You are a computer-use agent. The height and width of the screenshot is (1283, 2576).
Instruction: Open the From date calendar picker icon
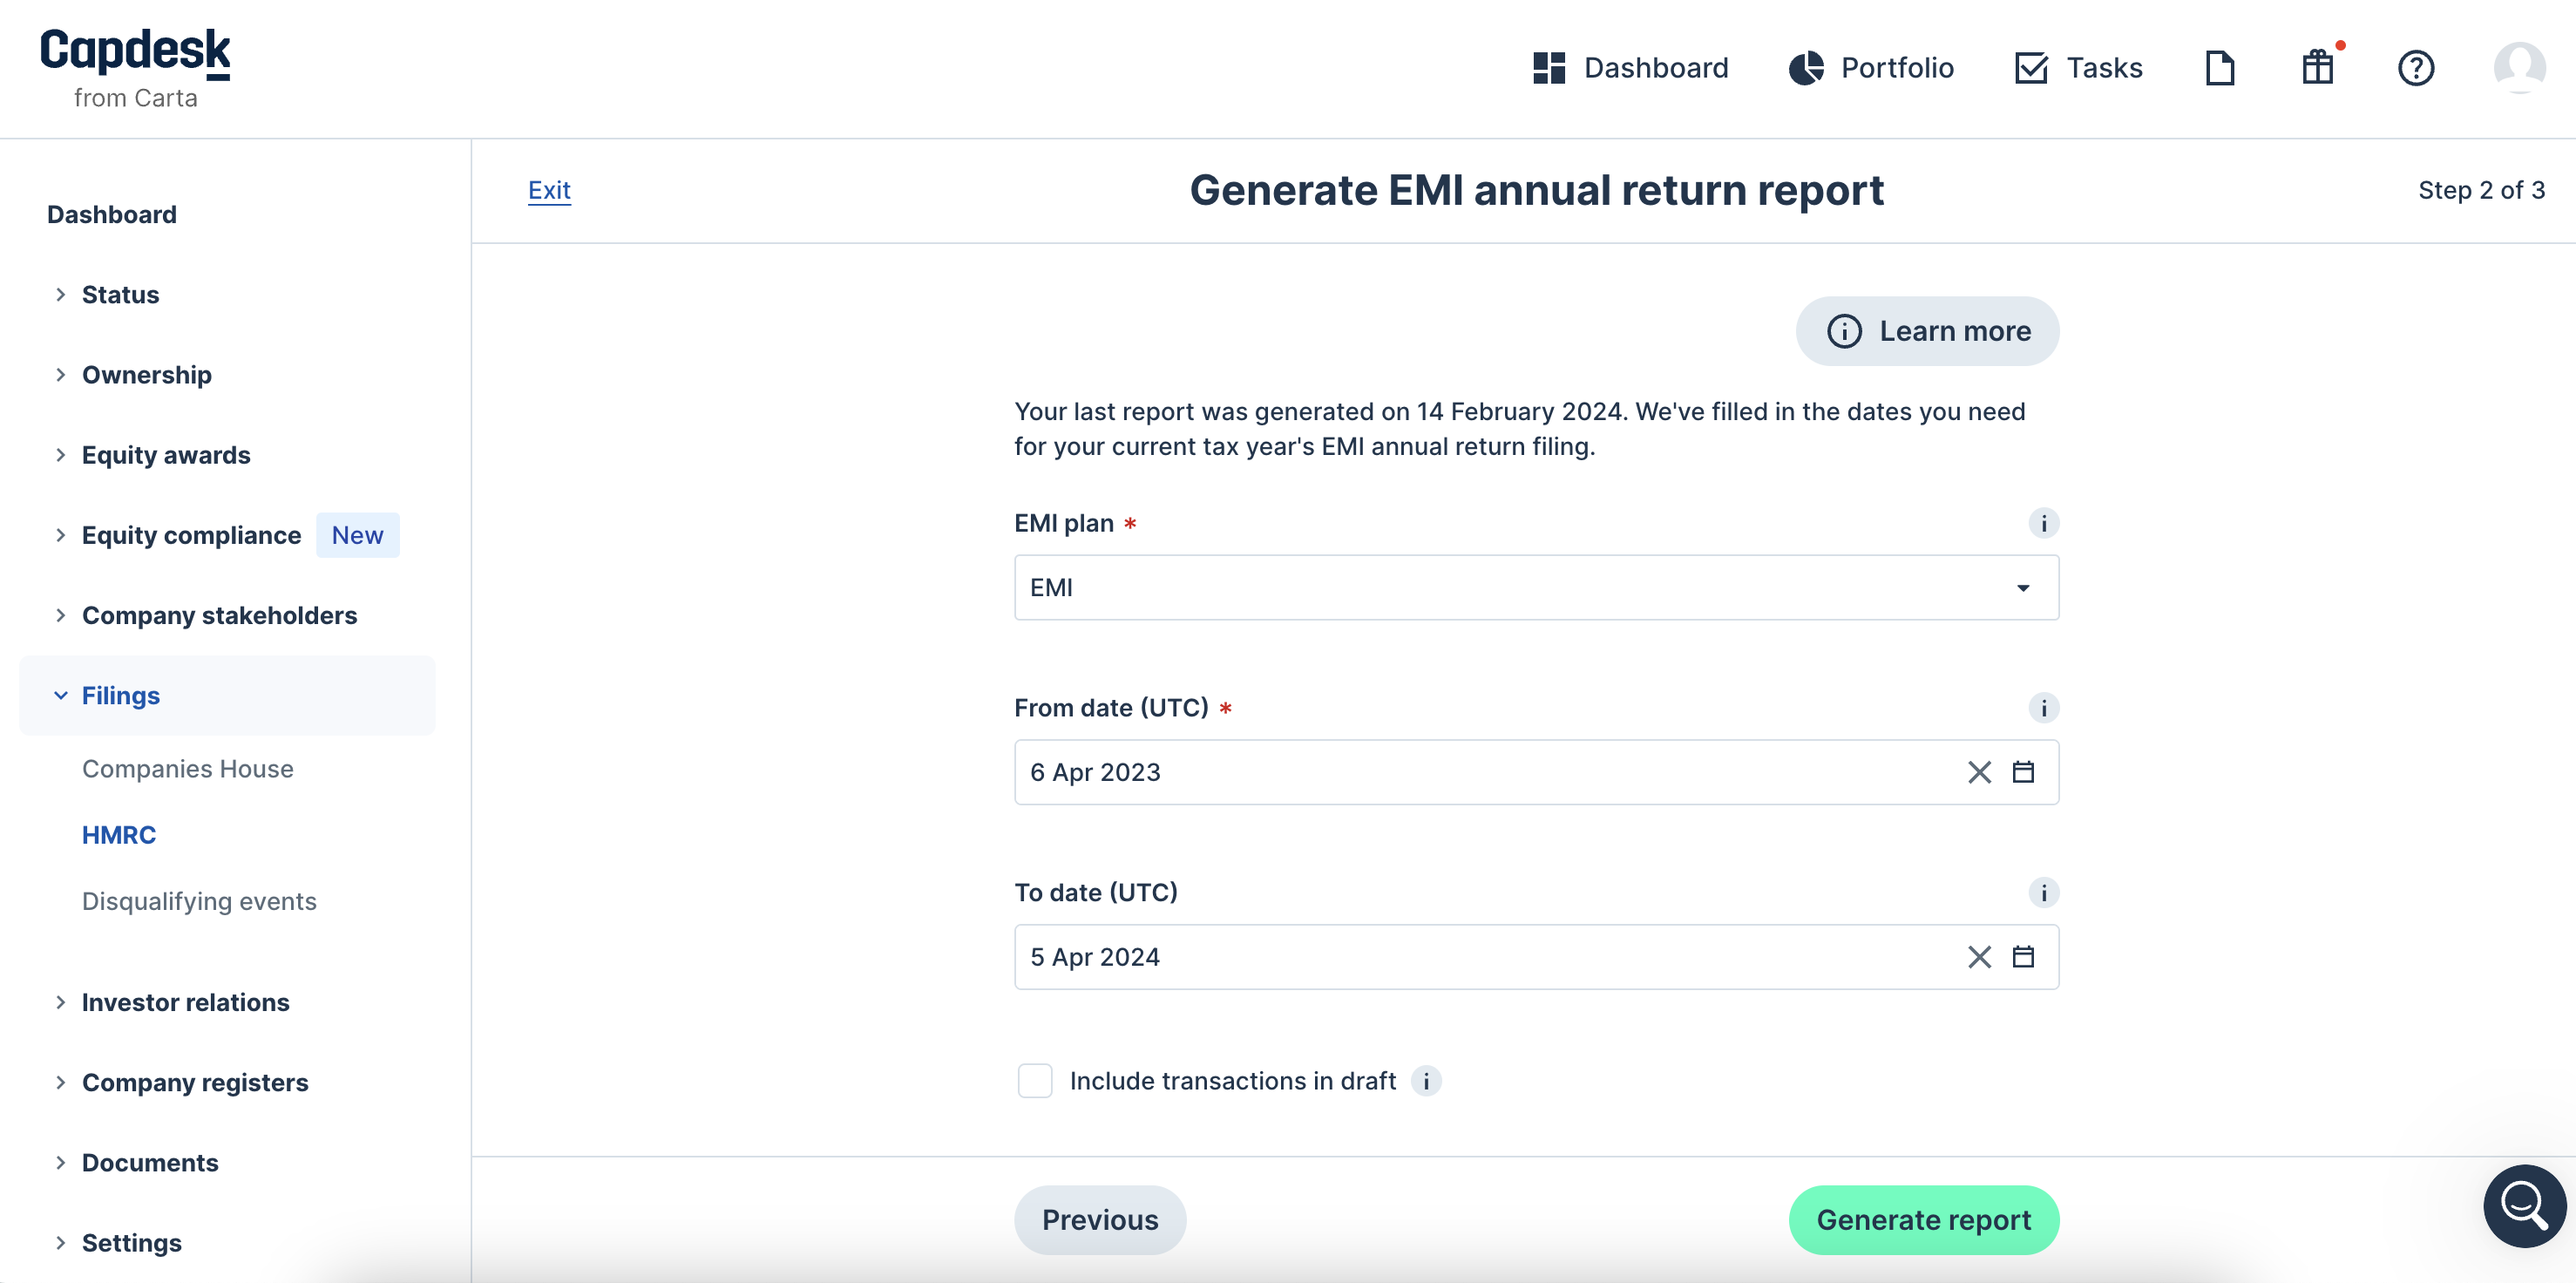[x=2024, y=772]
